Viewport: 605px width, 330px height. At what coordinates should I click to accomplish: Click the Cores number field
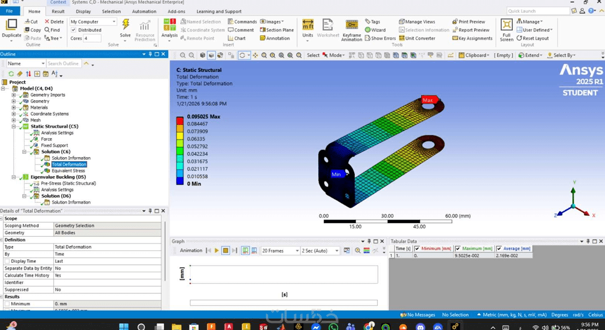pyautogui.click(x=92, y=38)
